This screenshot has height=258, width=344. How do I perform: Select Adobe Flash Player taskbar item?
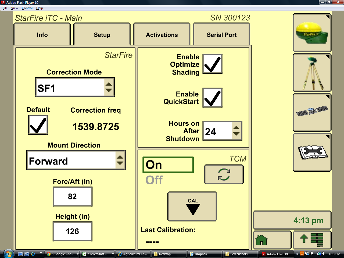276,254
